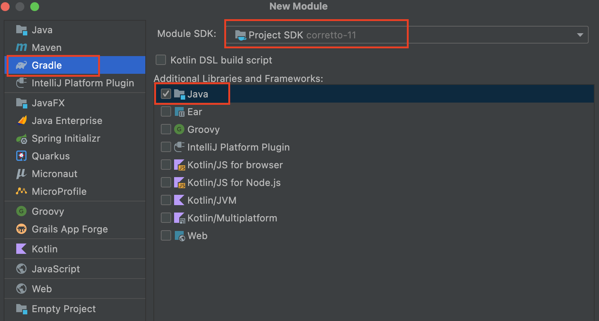Select the JavaScript globe icon
The width and height of the screenshot is (599, 321).
pyautogui.click(x=21, y=269)
